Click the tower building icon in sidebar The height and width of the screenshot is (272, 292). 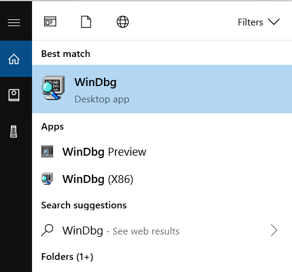14,131
